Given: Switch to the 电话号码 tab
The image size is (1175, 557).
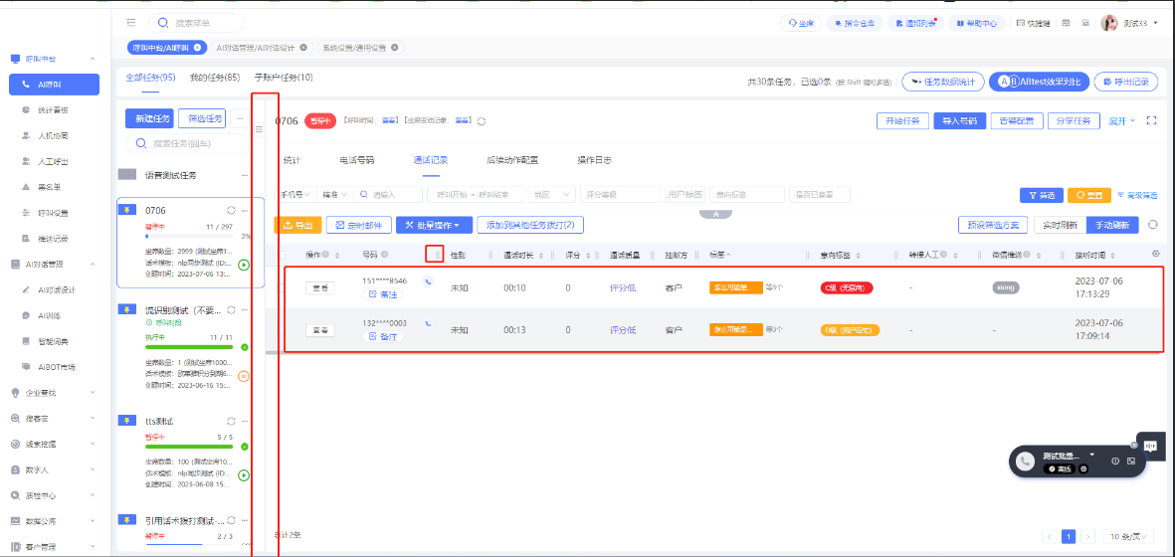Looking at the screenshot, I should click(356, 160).
